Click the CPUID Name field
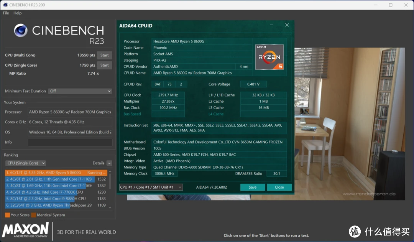 202,73
